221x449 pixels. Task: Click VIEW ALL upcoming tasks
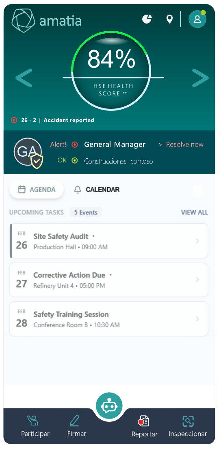coord(194,212)
